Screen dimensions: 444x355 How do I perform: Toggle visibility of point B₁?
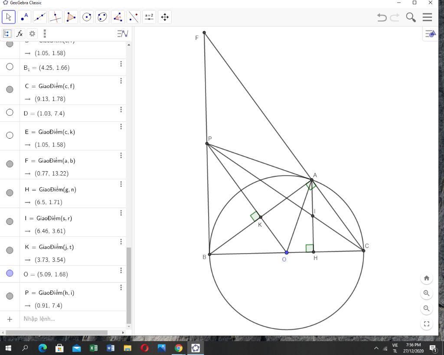tap(10, 67)
